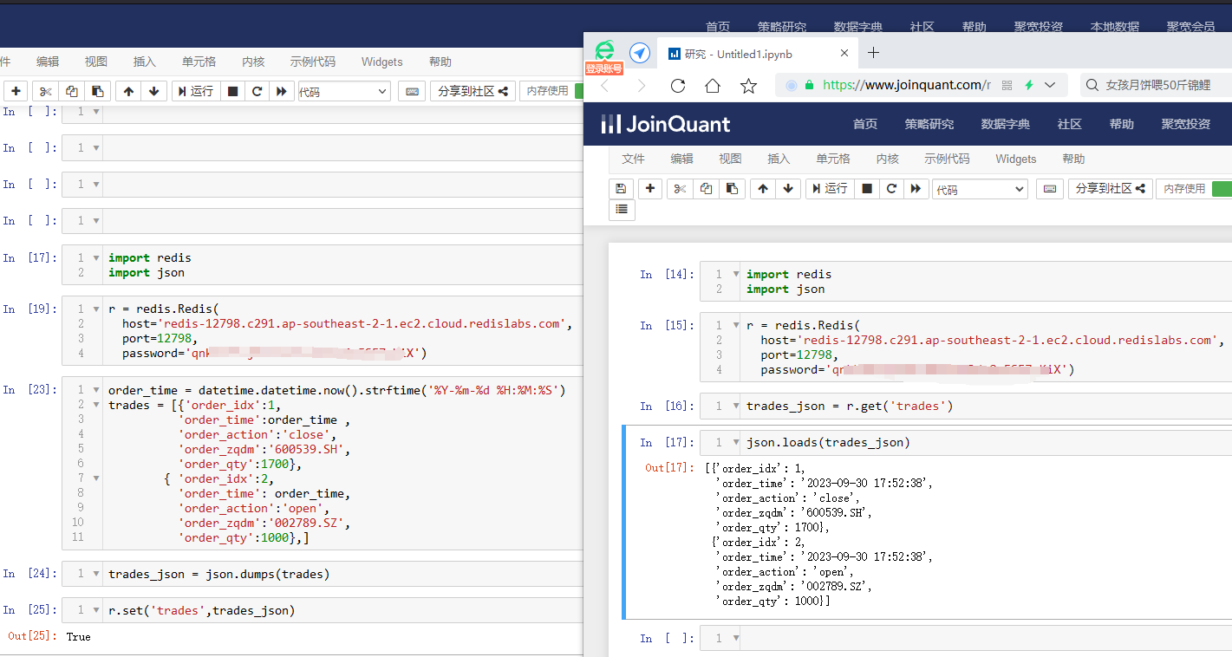
Task: Click 运行 run button in browser notebook
Action: [x=829, y=188]
